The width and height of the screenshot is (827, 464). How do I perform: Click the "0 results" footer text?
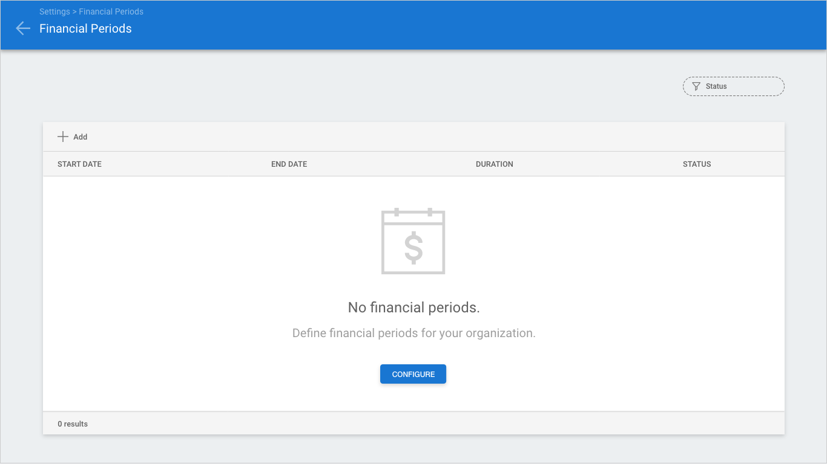point(73,424)
